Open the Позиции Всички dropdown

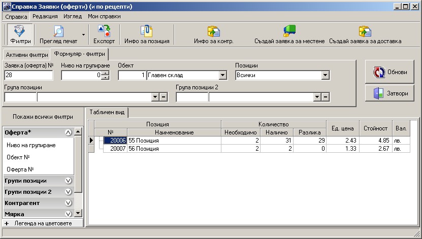pyautogui.click(x=325, y=75)
